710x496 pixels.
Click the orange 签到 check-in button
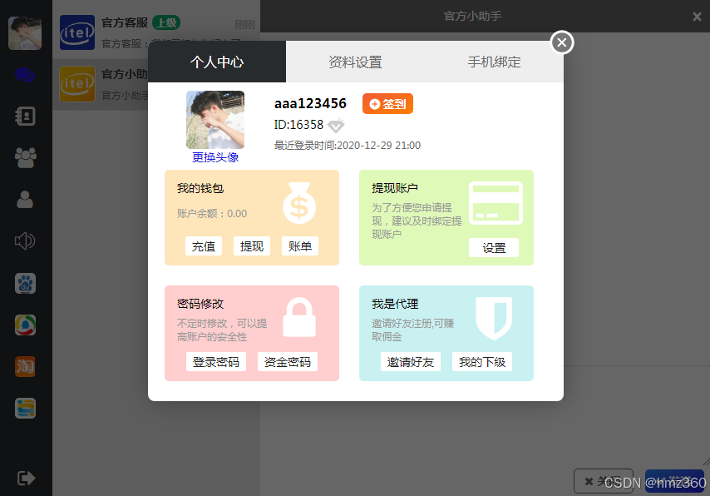tap(387, 105)
